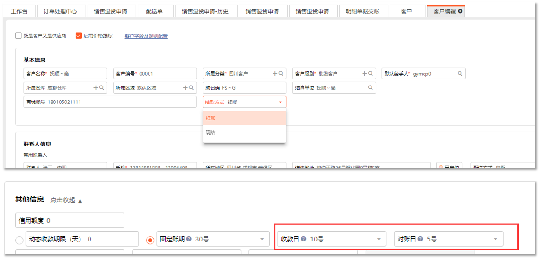Search regions with 所属区域 magnifier icon
This screenshot has width=540, height=258.
(x=192, y=88)
